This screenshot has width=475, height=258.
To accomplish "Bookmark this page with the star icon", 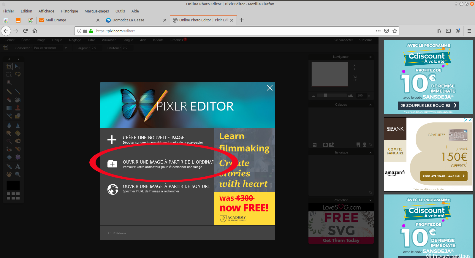I will point(395,31).
